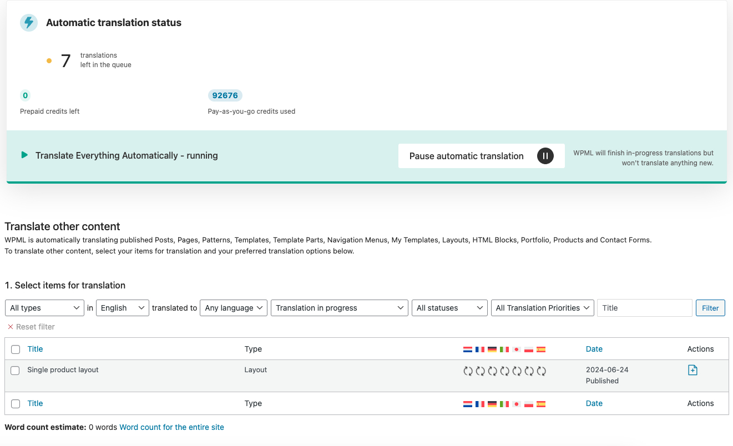Open the English source language dropdown
The width and height of the screenshot is (733, 446).
[x=123, y=308]
